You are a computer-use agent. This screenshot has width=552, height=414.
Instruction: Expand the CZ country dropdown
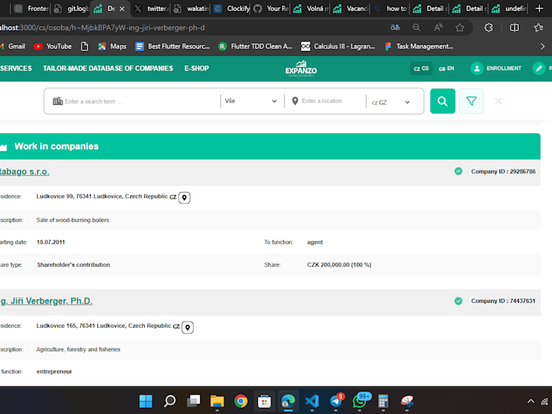click(391, 102)
